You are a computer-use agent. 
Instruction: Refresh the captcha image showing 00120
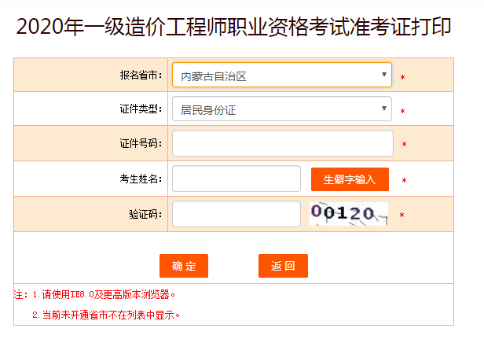(348, 213)
